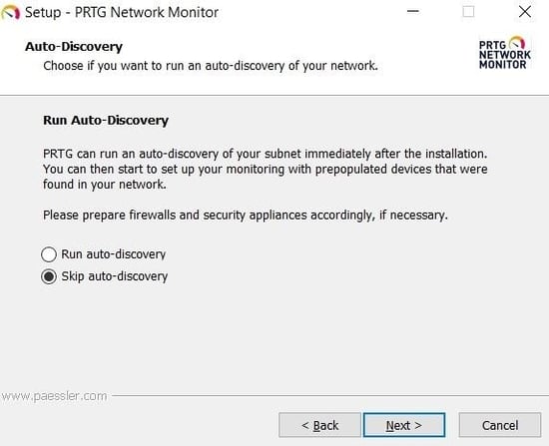Click the greyed-out maximize window icon

[x=468, y=12]
